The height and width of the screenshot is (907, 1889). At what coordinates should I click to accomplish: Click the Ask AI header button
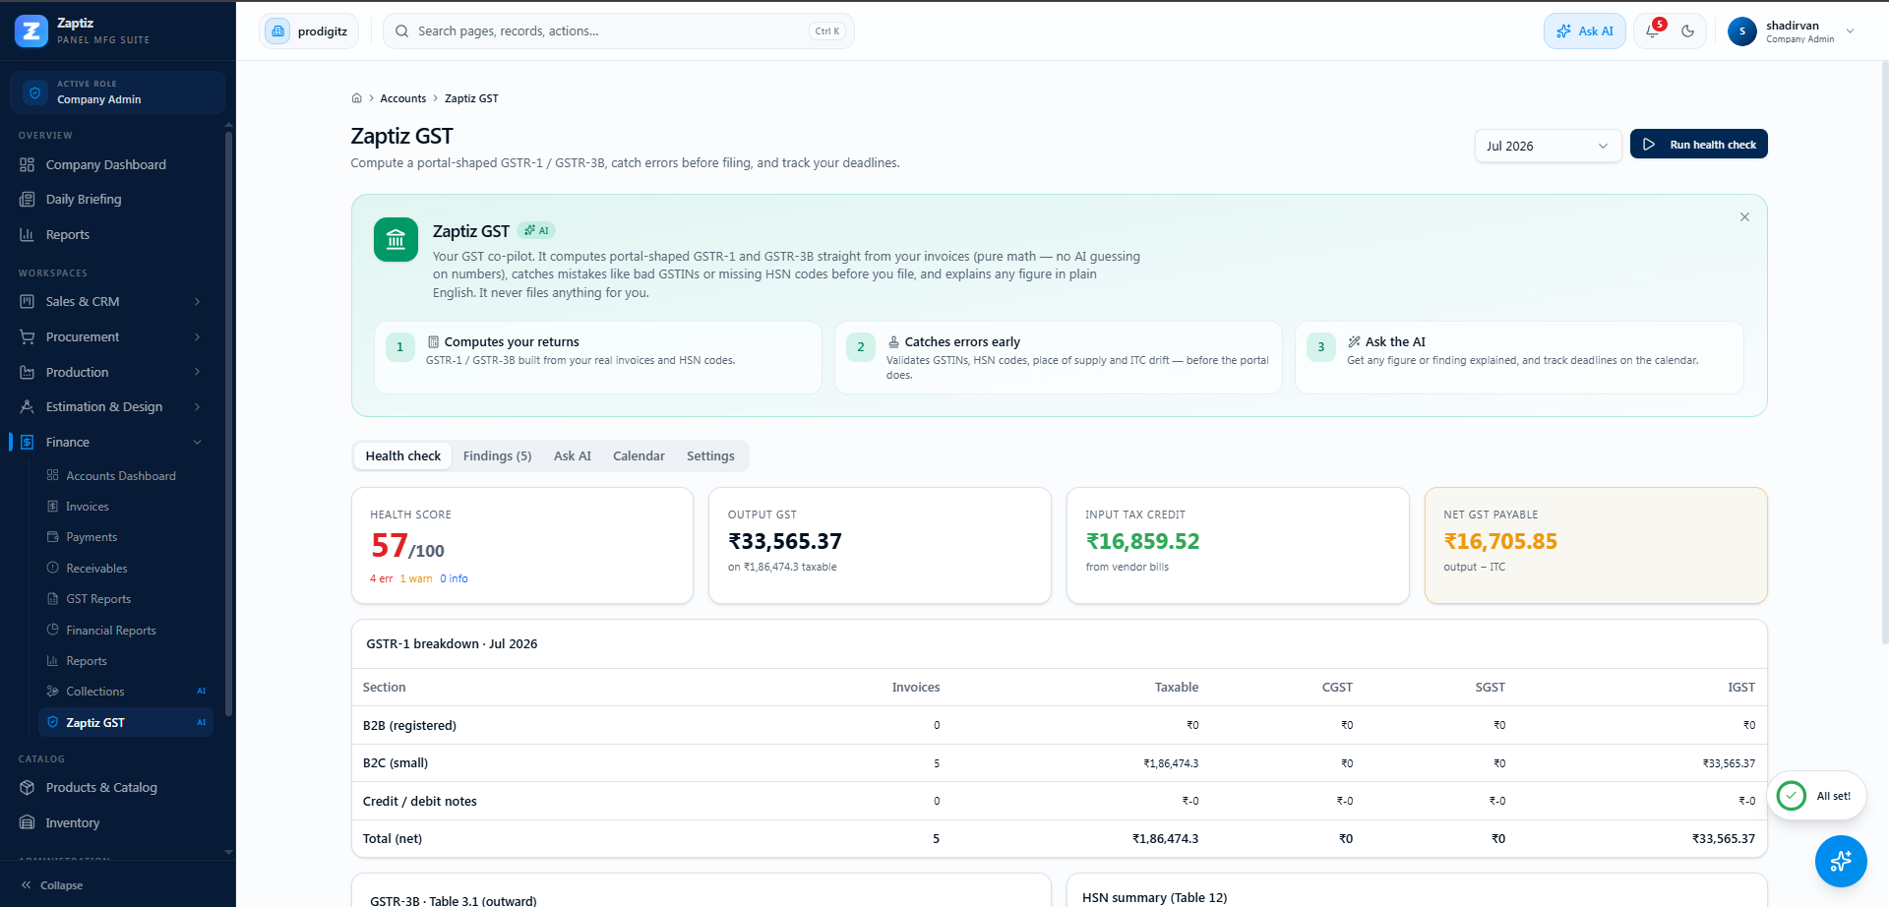tap(1584, 31)
